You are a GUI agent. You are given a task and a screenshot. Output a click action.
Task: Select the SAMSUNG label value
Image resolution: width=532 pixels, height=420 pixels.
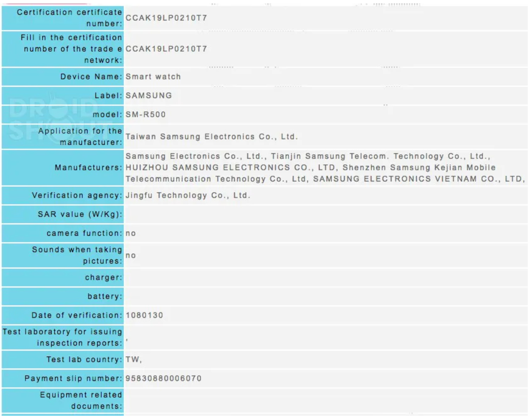[149, 95]
